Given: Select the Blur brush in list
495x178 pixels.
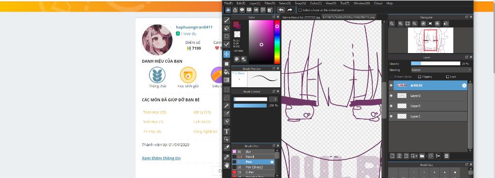Looking at the screenshot, I should [253, 151].
